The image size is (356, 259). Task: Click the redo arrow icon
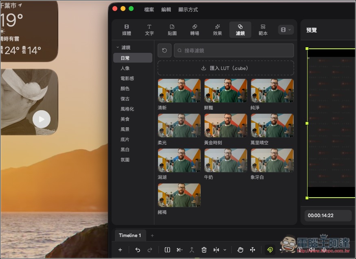(150, 250)
